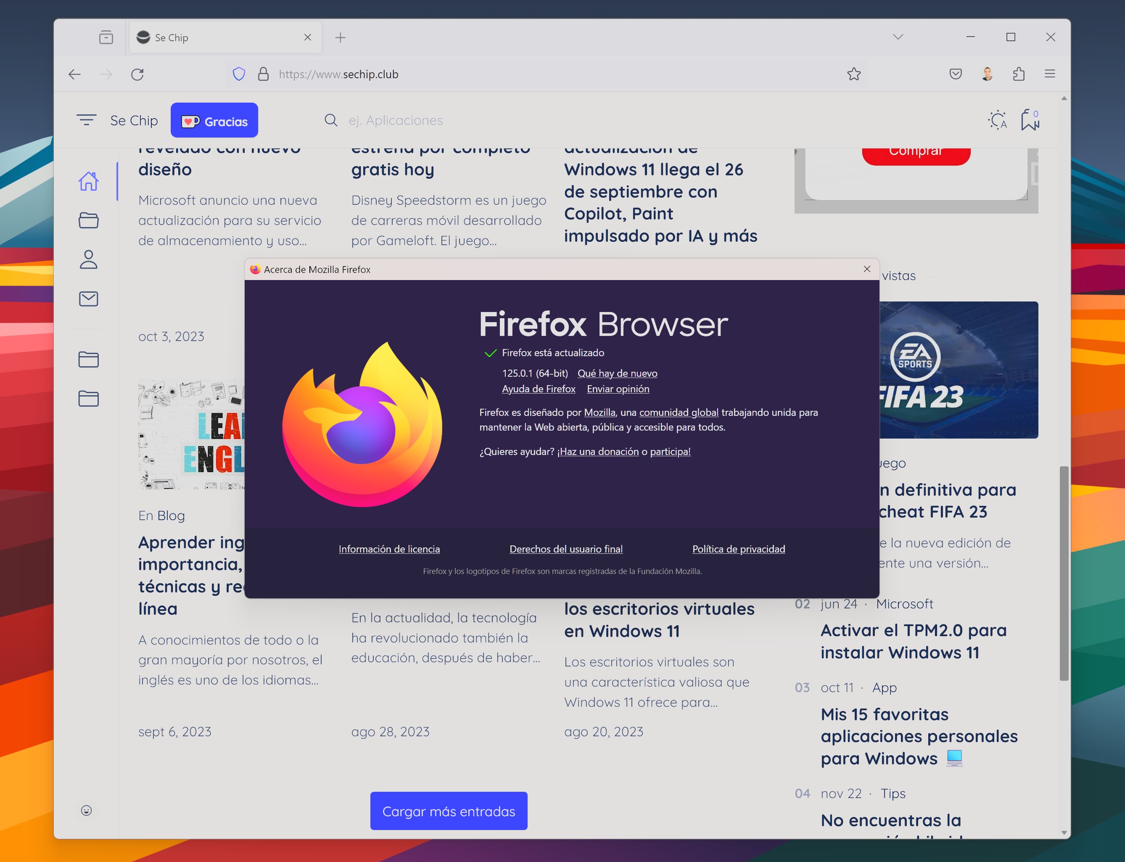
Task: Click the Se Chip site title
Action: point(134,120)
